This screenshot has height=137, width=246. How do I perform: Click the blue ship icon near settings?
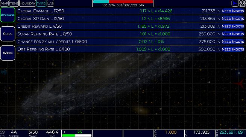[x=235, y=3]
